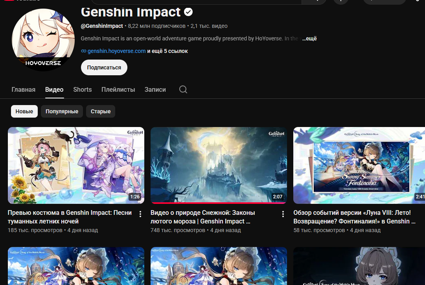Open video title Видео о природе Снежной
The height and width of the screenshot is (285, 425).
(x=203, y=217)
